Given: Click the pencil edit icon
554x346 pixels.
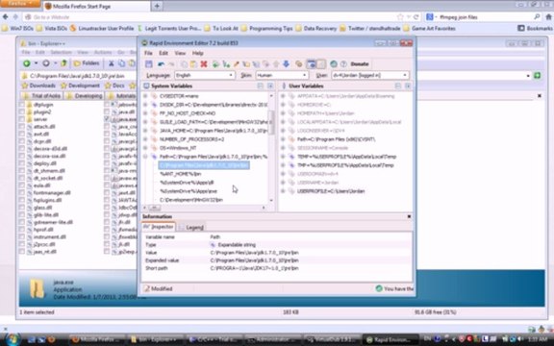Looking at the screenshot, I should 236,64.
